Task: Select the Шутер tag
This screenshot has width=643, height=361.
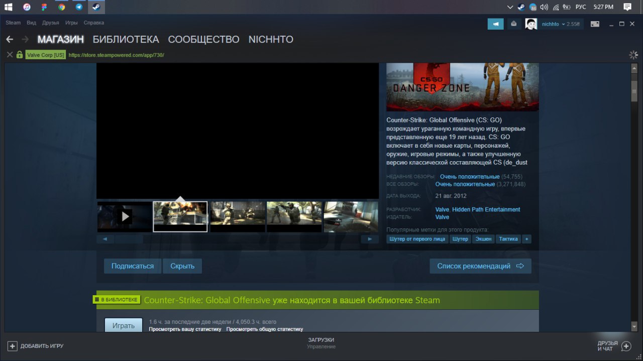Action: (x=460, y=239)
